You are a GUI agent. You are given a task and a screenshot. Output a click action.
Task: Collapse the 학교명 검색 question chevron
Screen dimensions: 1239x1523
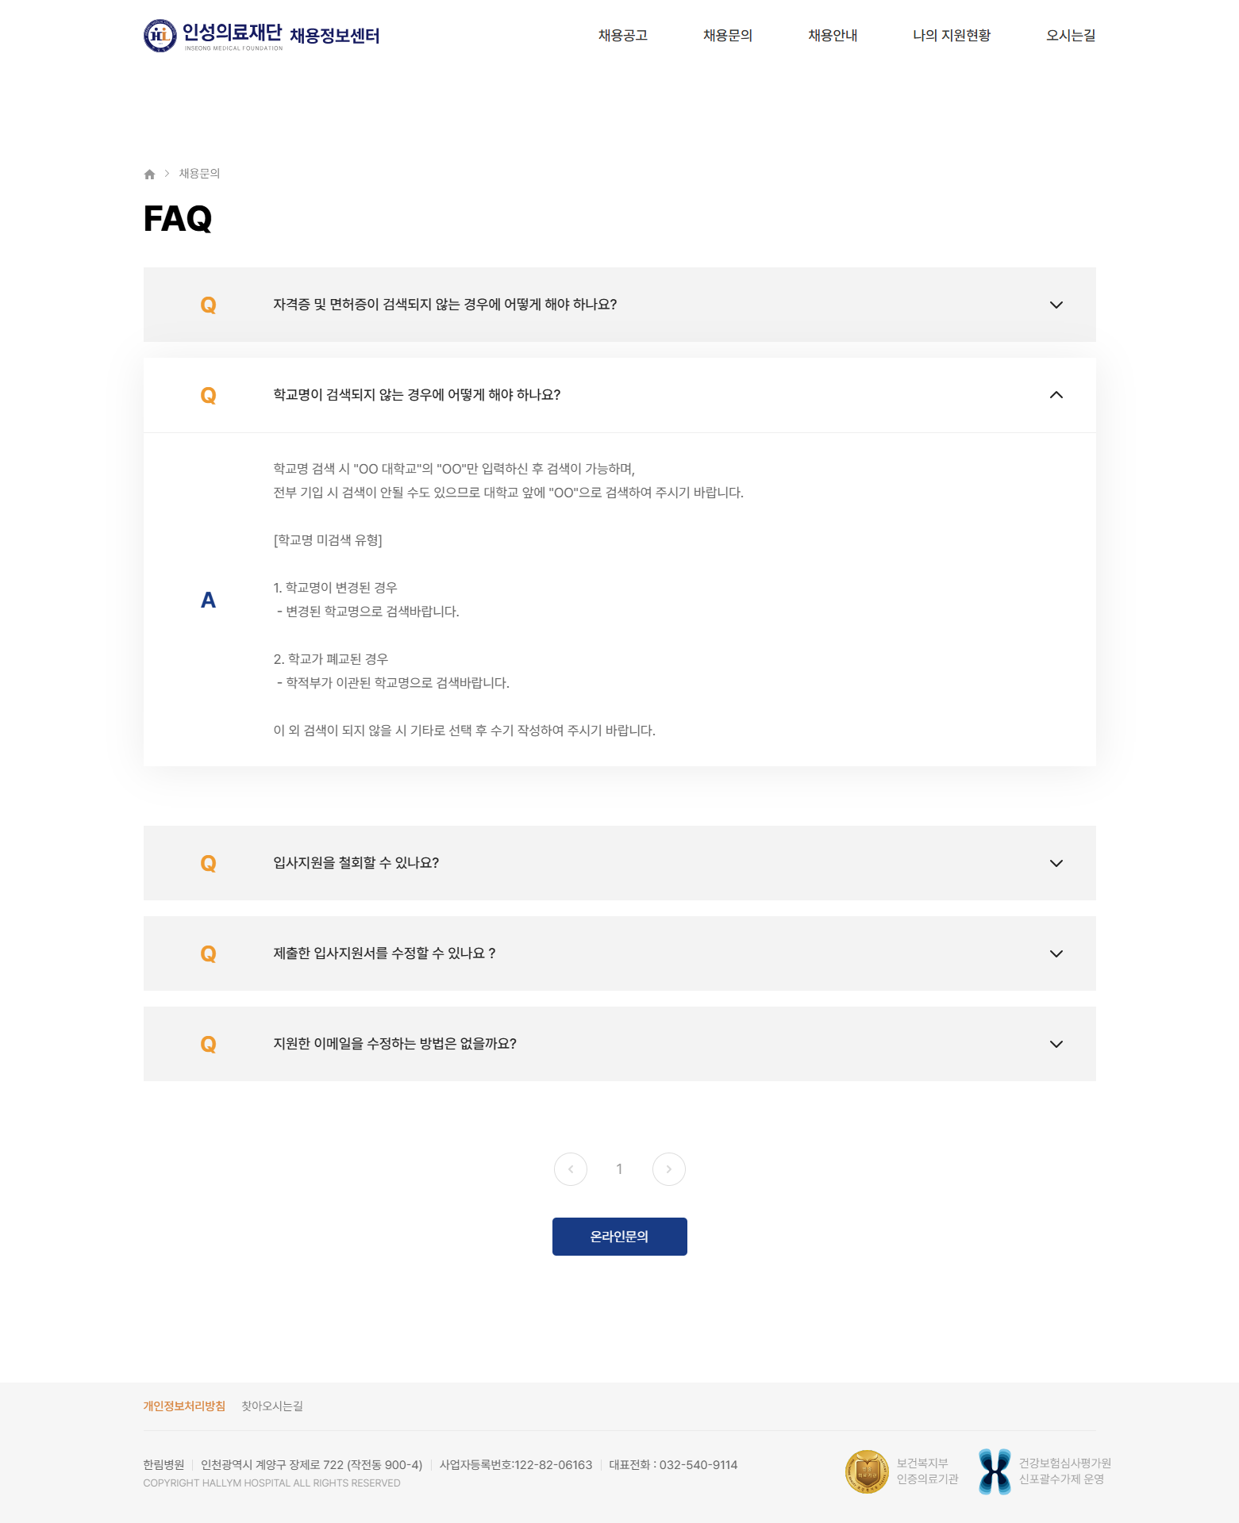click(1056, 395)
